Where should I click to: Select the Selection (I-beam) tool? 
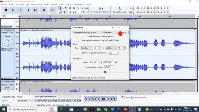[x=60, y=8]
